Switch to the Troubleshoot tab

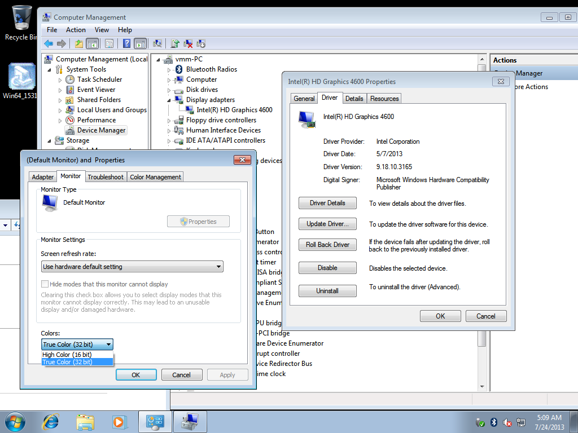pyautogui.click(x=106, y=177)
